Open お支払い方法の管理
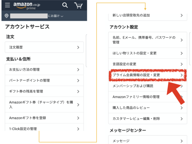Image resolution: width=192 pixels, height=144 pixels. (44, 70)
